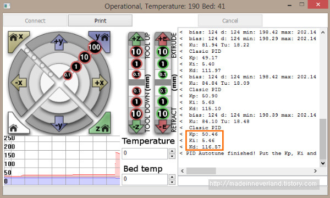The image size is (330, 198).
Task: Decrease the Temperature value with down stepper
Action: click(172, 156)
